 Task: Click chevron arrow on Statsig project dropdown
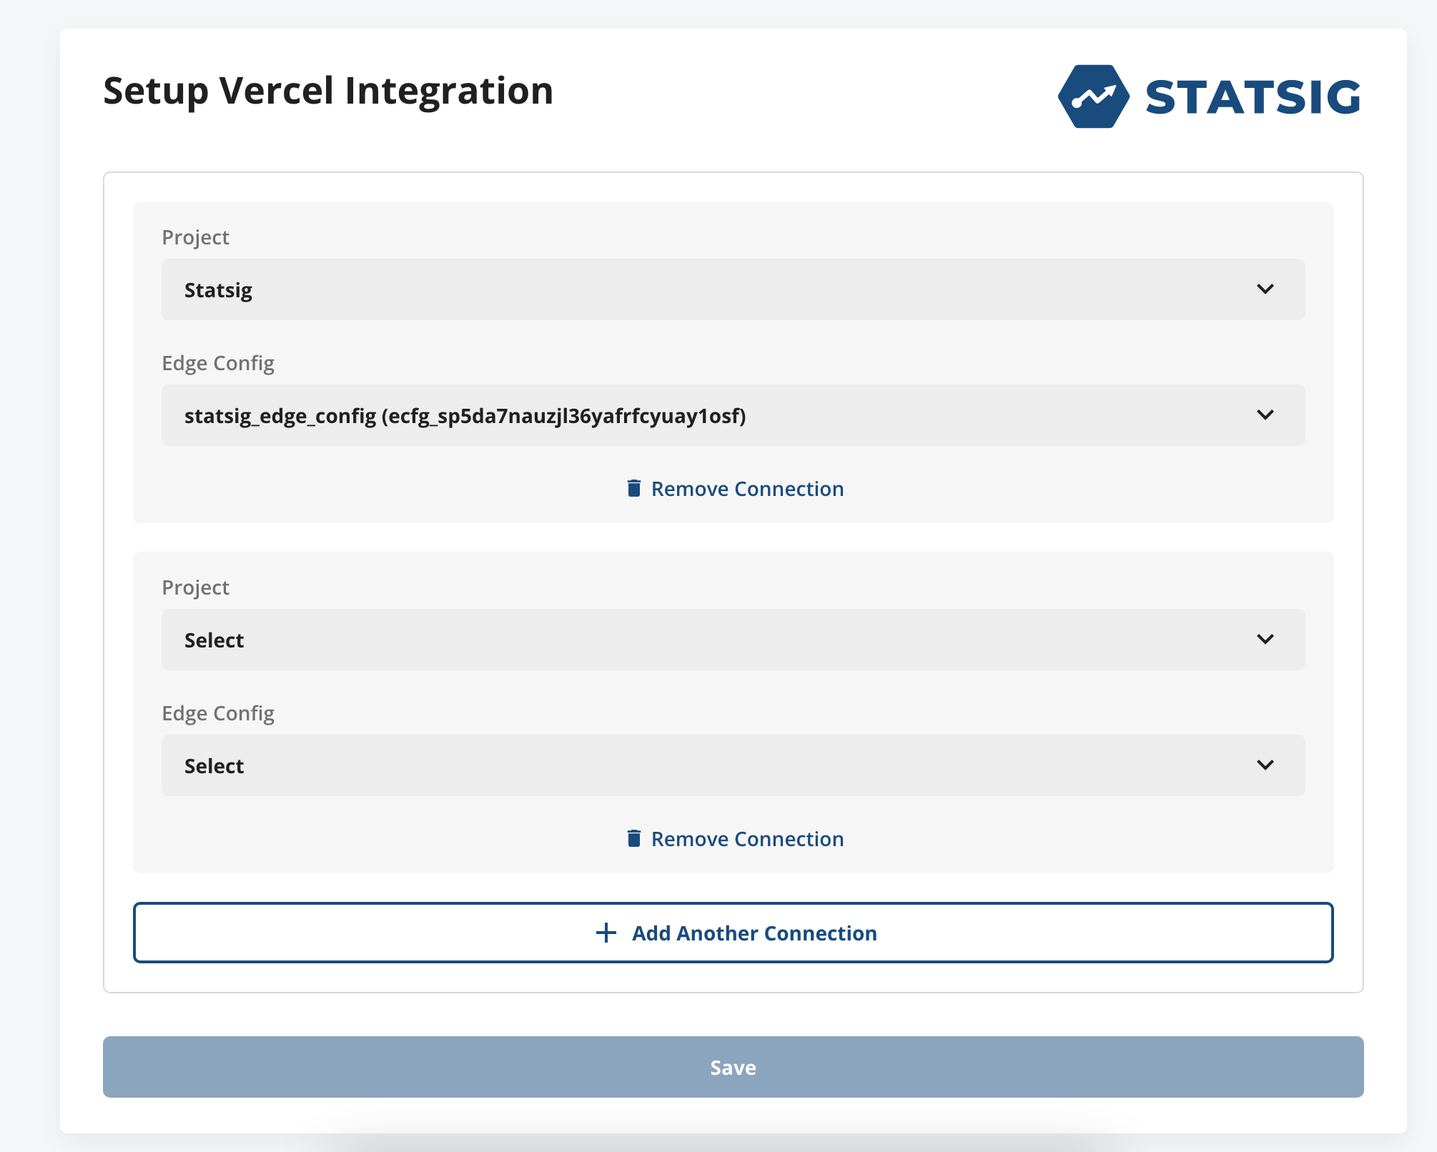point(1265,289)
